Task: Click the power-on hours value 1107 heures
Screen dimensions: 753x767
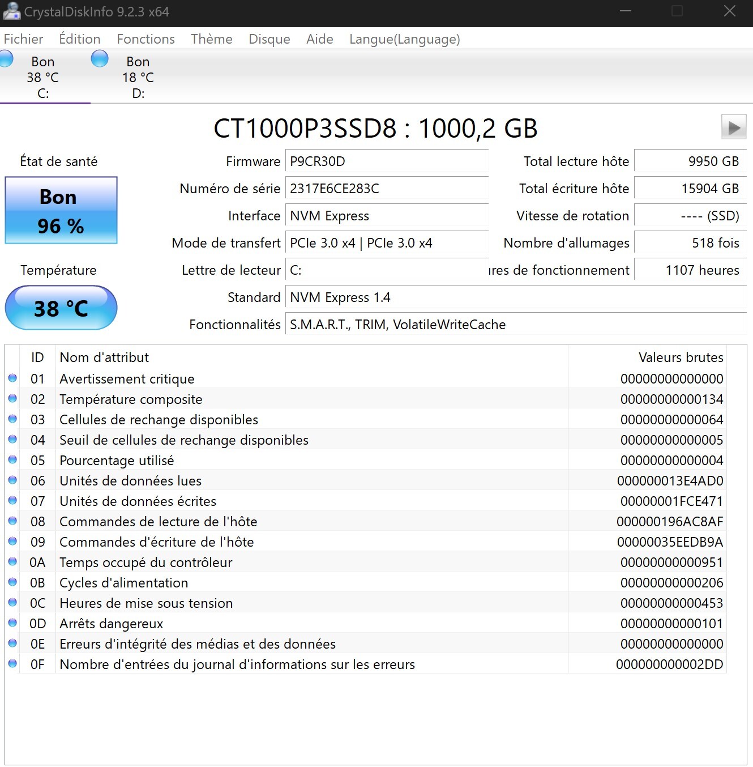Action: click(x=690, y=270)
